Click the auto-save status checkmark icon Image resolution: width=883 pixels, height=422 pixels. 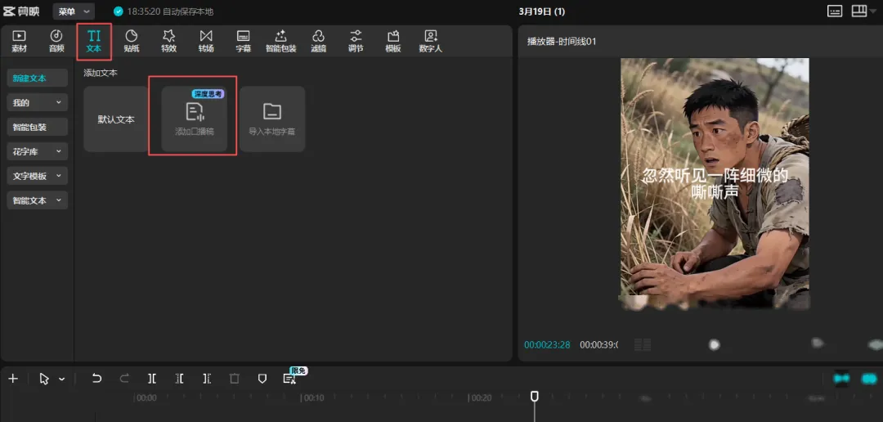tap(118, 11)
